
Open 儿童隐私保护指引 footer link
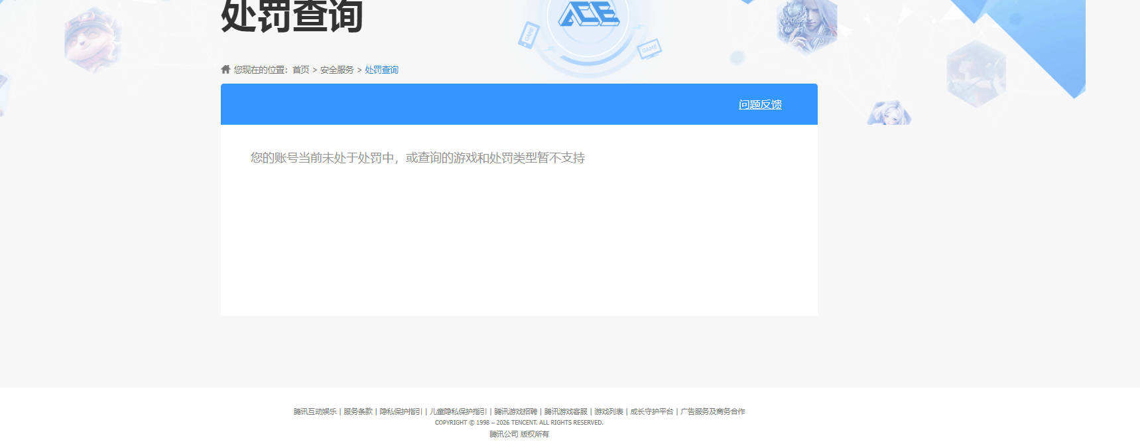(458, 411)
